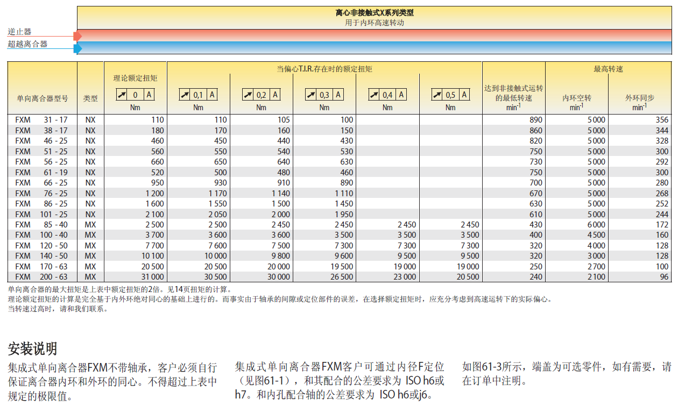
Task: Select model FXM 120 - 50
Action: click(41, 246)
